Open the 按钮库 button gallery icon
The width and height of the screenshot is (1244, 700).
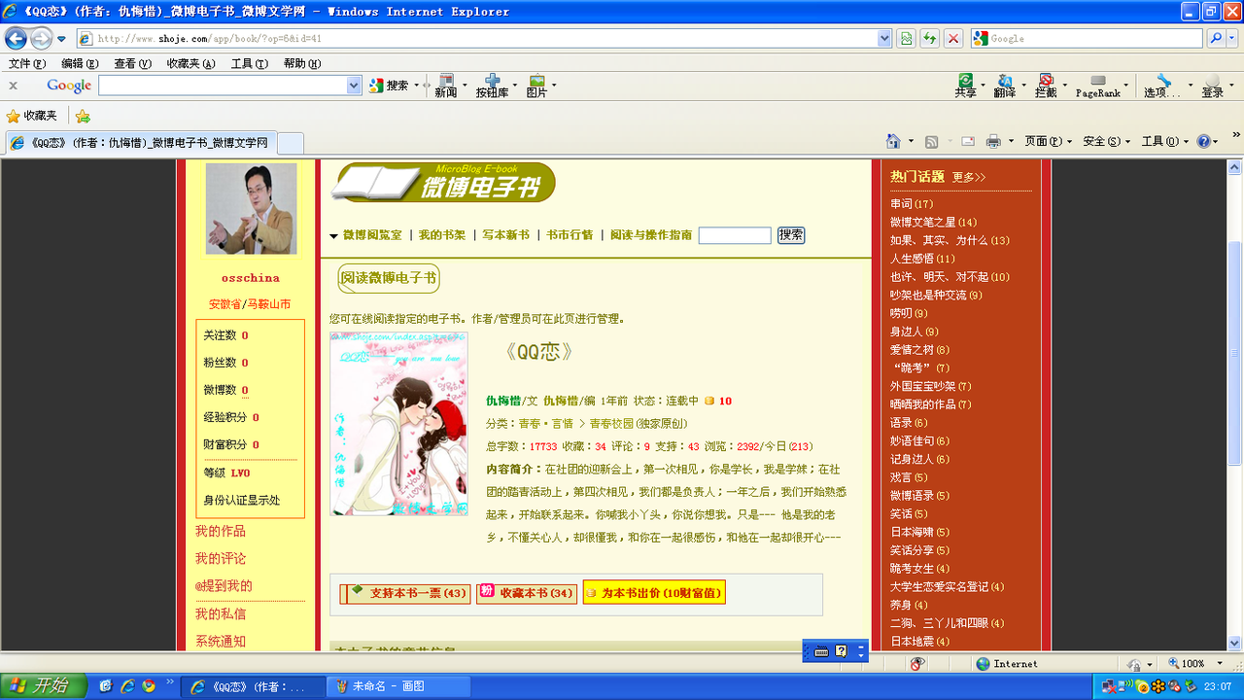click(x=492, y=86)
